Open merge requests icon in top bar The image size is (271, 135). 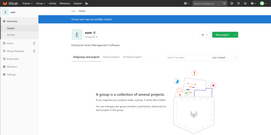tap(239, 3)
